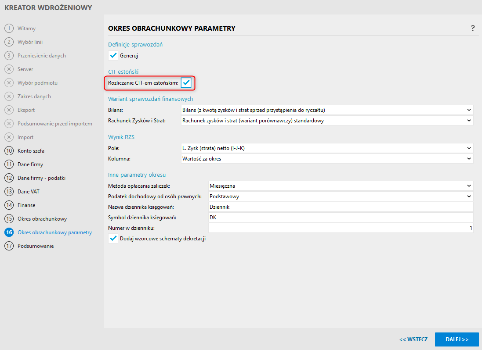Disable Dodaj wzorcowe schematy dekretacji
Viewport: 482px width, 350px height.
(x=113, y=239)
